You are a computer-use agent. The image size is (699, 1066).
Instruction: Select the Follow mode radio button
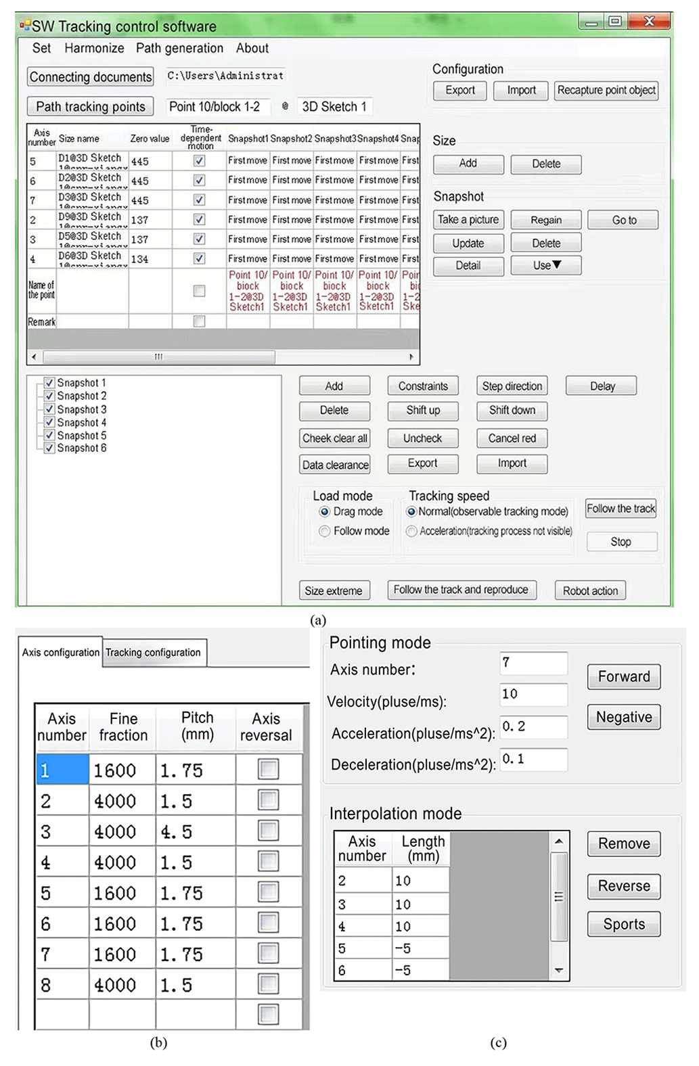[x=325, y=531]
